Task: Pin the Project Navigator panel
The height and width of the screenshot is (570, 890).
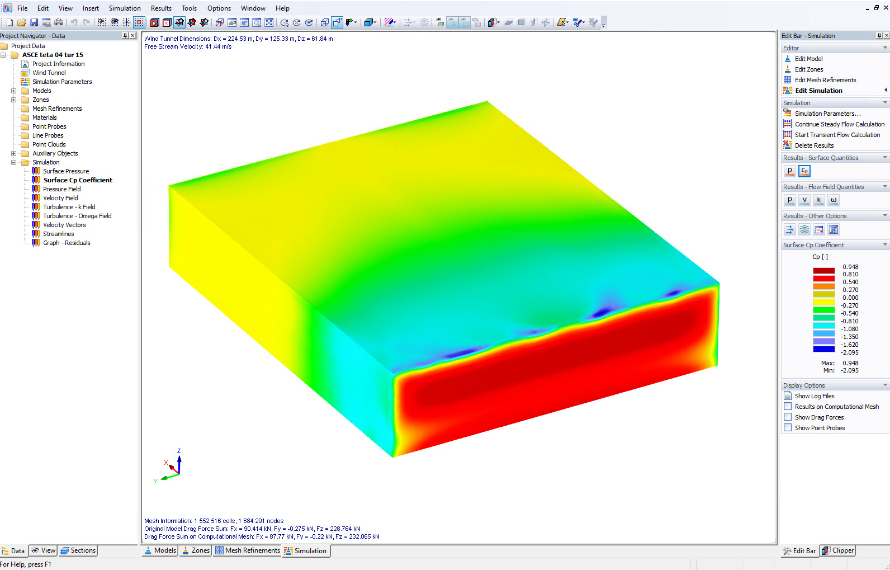Action: pyautogui.click(x=125, y=35)
